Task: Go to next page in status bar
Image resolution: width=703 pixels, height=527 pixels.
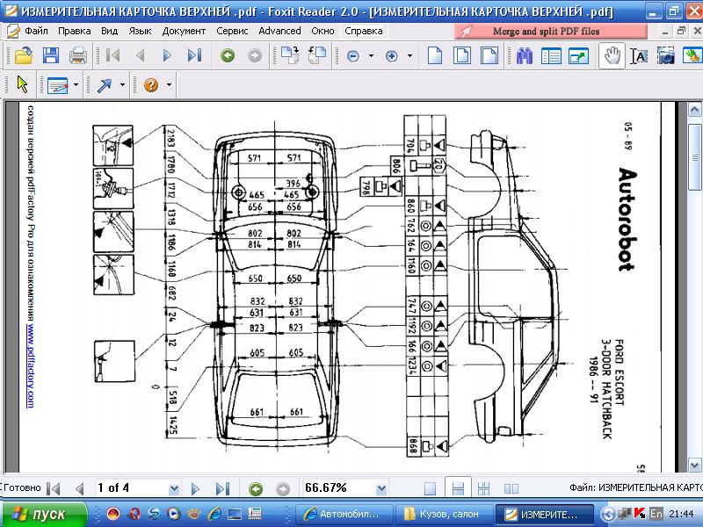Action: [x=195, y=488]
